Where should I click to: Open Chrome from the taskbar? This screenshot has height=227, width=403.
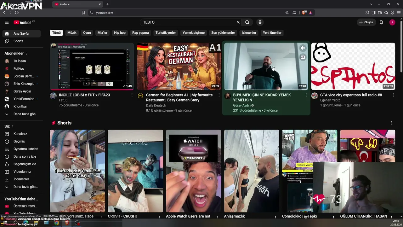pos(56,223)
